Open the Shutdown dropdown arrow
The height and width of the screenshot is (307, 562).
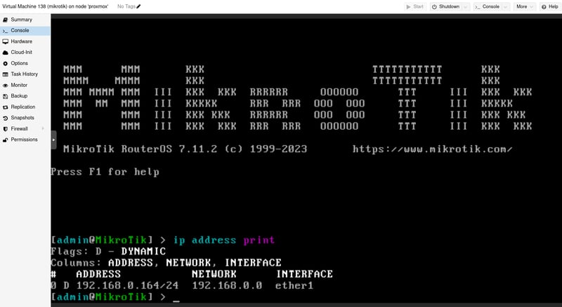pos(466,7)
